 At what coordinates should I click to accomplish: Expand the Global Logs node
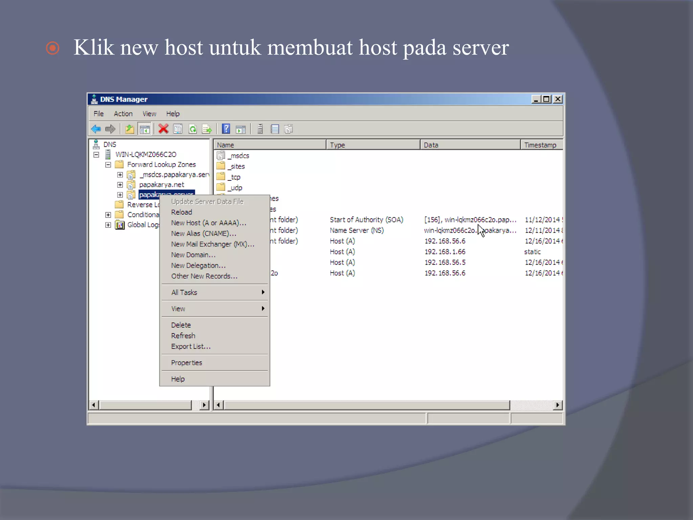[108, 225]
